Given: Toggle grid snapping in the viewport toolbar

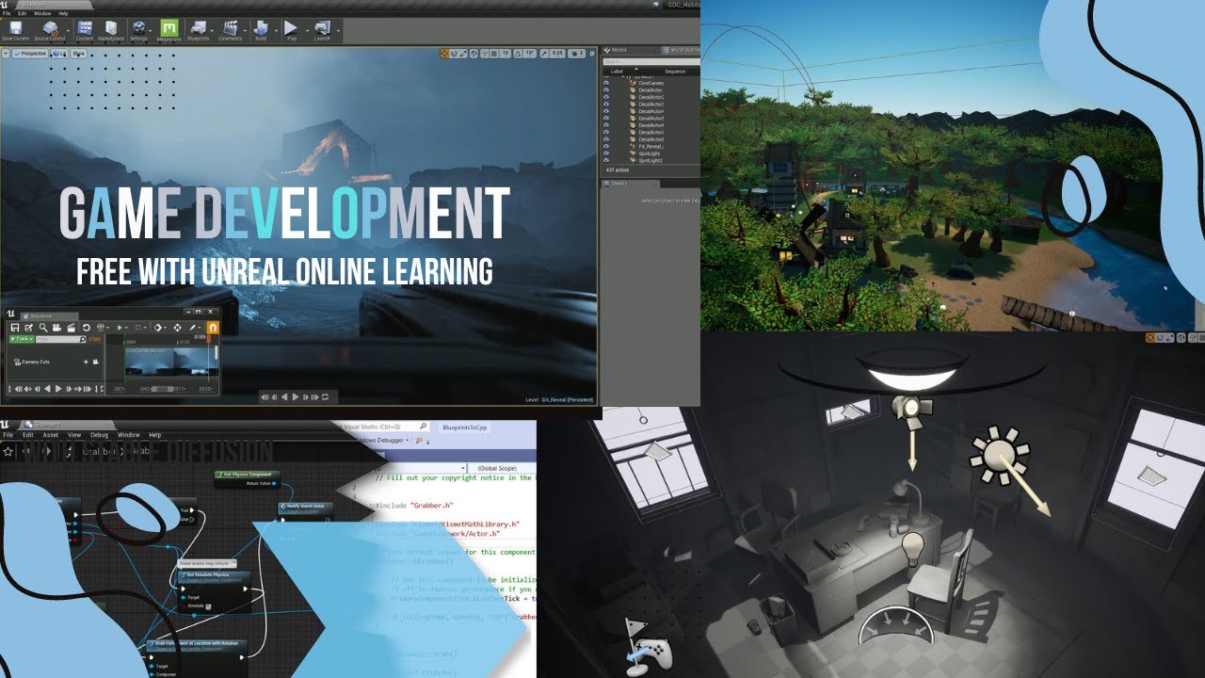Looking at the screenshot, I should [493, 54].
